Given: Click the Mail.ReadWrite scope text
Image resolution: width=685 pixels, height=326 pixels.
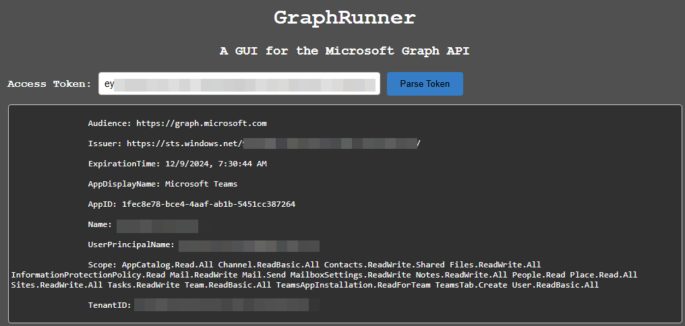Looking at the screenshot, I should [x=204, y=275].
